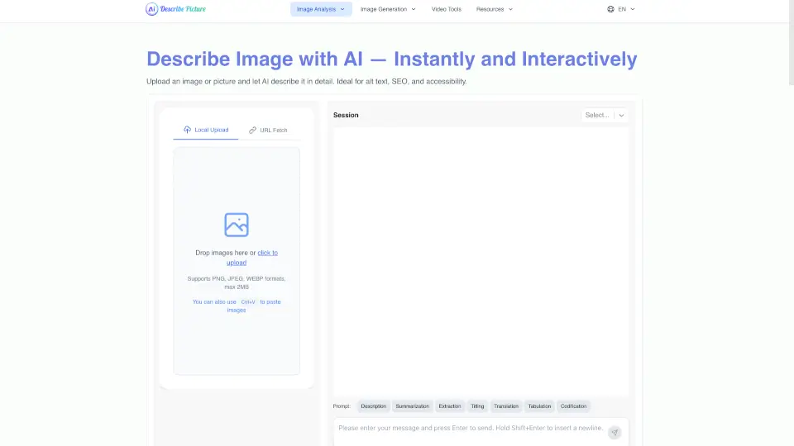Image resolution: width=794 pixels, height=446 pixels.
Task: Select the Codification prompt chip
Action: (573, 406)
